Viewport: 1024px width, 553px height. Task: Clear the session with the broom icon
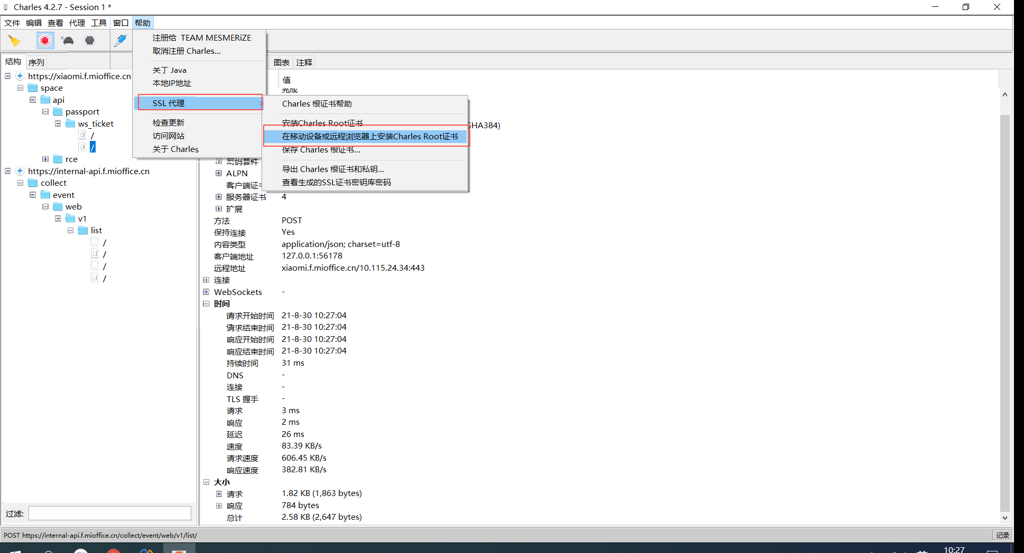[x=14, y=41]
